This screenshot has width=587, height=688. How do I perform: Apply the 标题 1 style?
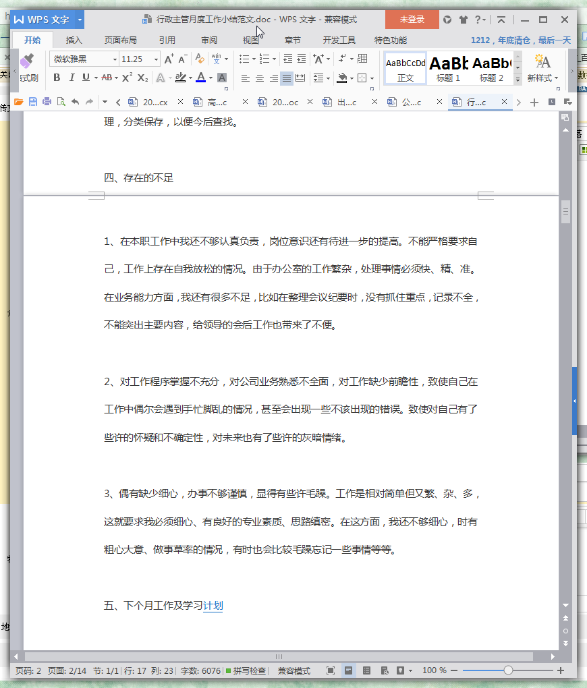coord(449,68)
